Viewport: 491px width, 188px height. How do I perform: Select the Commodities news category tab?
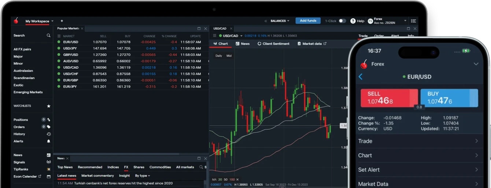click(160, 167)
